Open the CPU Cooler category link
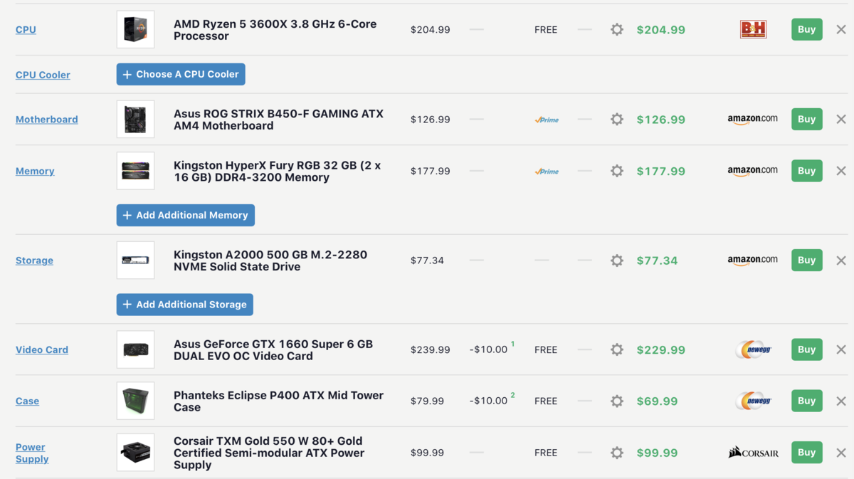 click(43, 75)
